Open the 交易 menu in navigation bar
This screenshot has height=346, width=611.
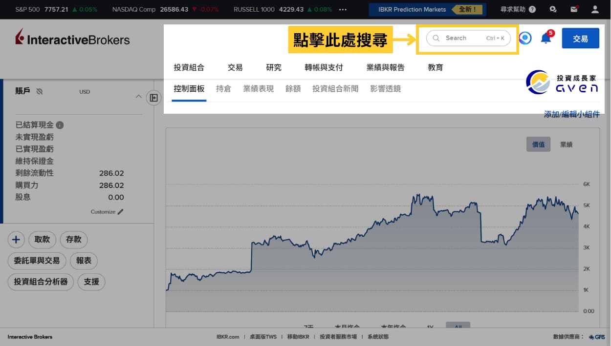click(235, 67)
